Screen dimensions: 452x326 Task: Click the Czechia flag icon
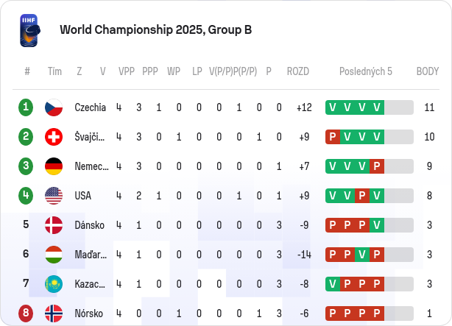pos(54,107)
